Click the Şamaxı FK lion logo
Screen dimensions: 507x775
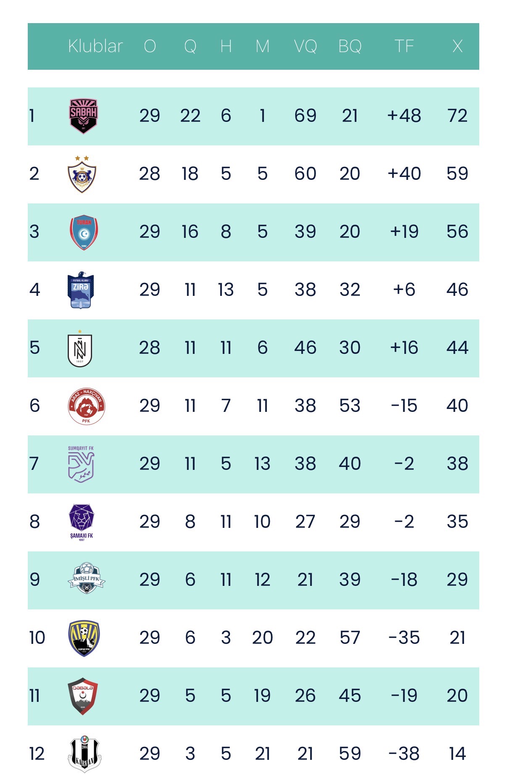tap(82, 522)
